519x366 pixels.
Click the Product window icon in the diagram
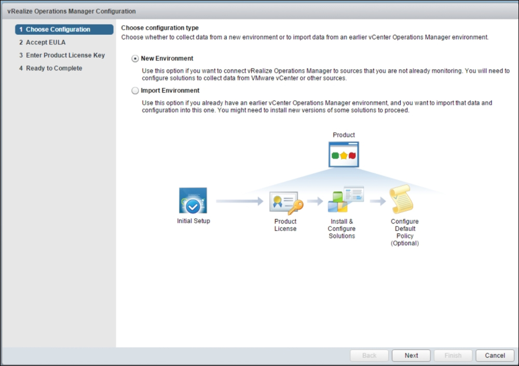click(x=344, y=155)
